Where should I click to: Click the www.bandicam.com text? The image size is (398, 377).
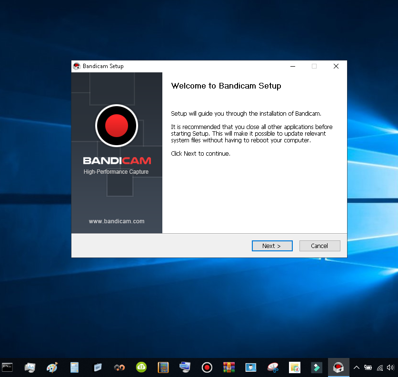116,221
